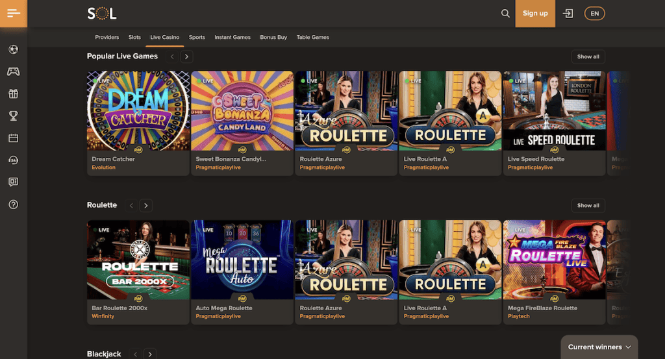Click the calendar icon in sidebar
Viewport: 665px width, 359px height.
13,138
